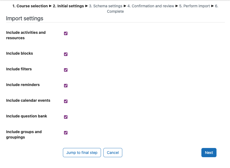Toggle the Include reminders checkbox

point(66,86)
